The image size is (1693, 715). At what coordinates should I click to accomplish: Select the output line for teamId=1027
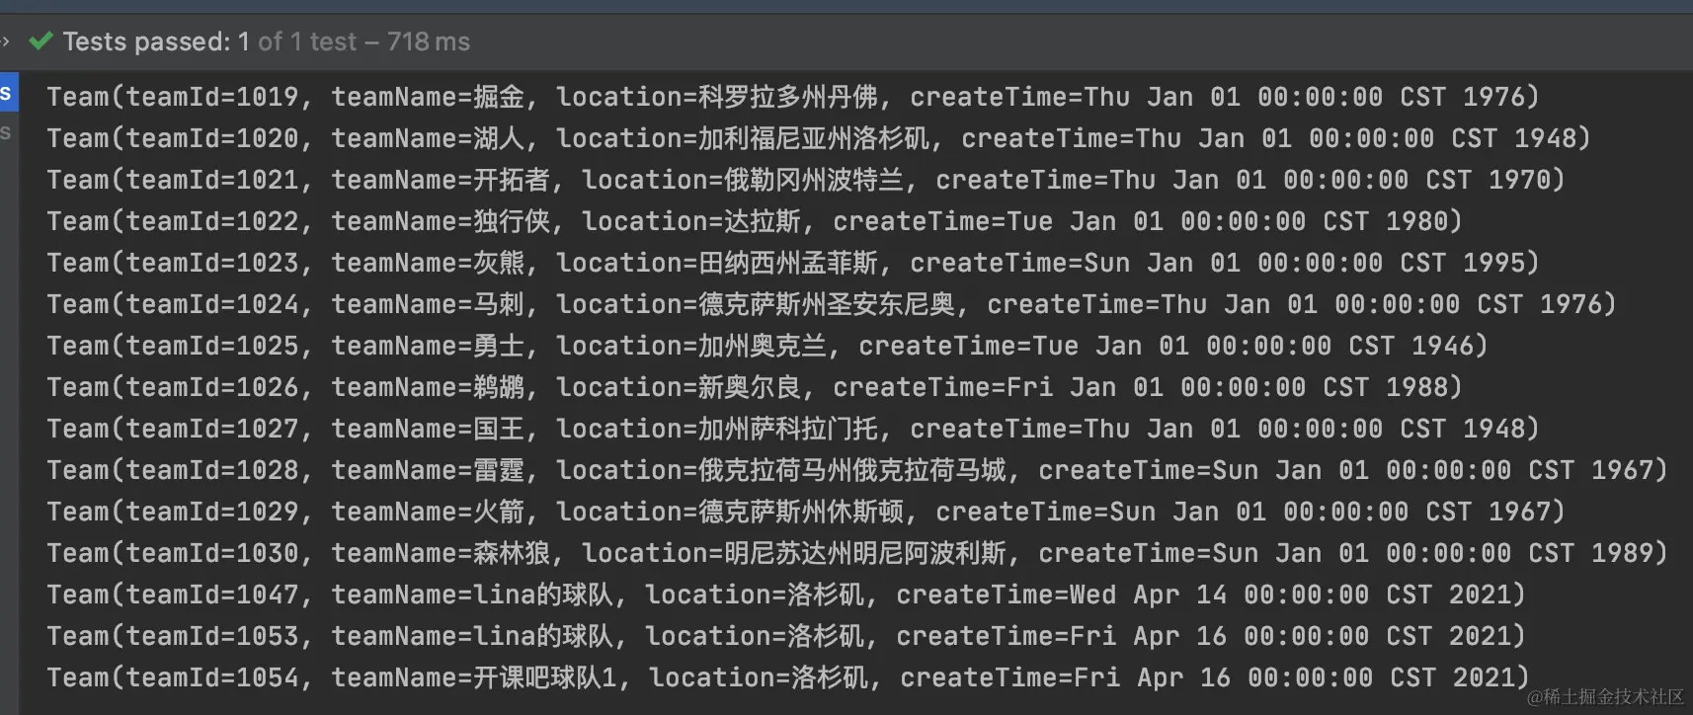pyautogui.click(x=793, y=429)
